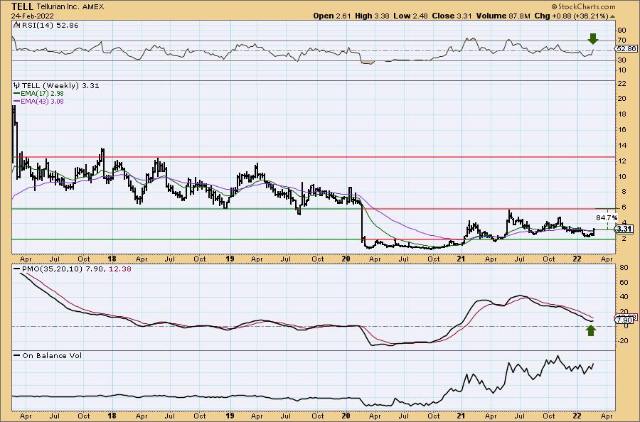Click the 90 level on RSI axis
The width and height of the screenshot is (640, 422).
tap(622, 30)
